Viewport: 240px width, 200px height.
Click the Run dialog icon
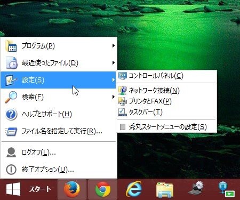[11, 132]
